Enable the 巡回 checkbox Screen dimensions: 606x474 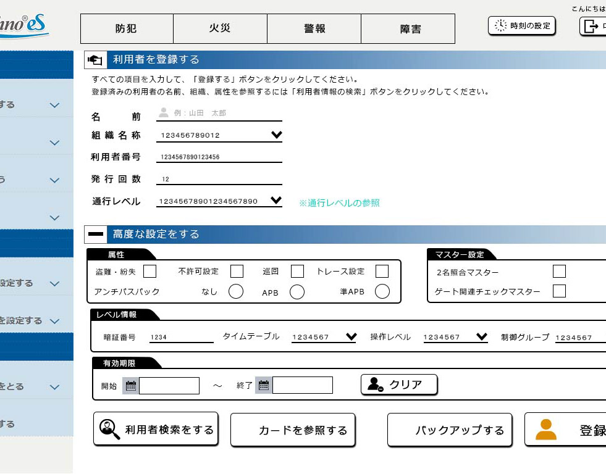pyautogui.click(x=297, y=272)
